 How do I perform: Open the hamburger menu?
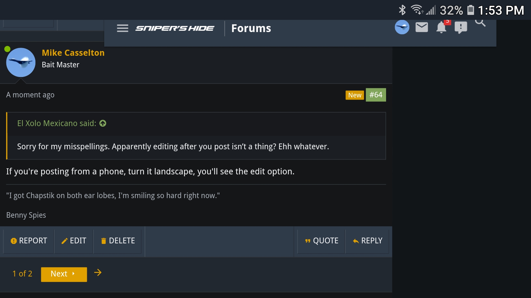[123, 28]
